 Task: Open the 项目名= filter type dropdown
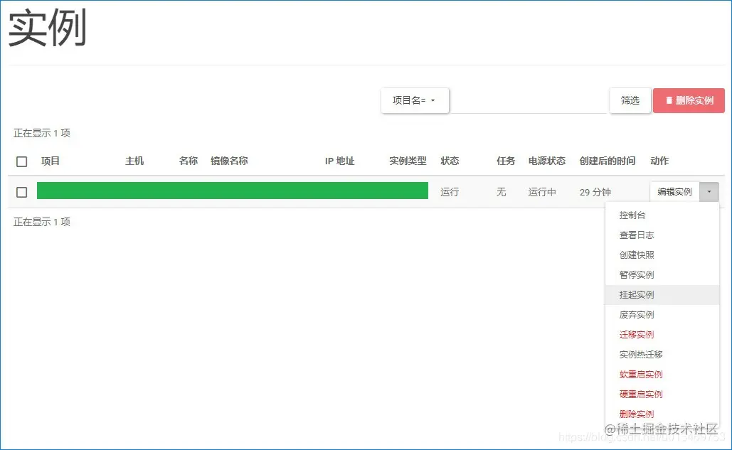point(415,100)
